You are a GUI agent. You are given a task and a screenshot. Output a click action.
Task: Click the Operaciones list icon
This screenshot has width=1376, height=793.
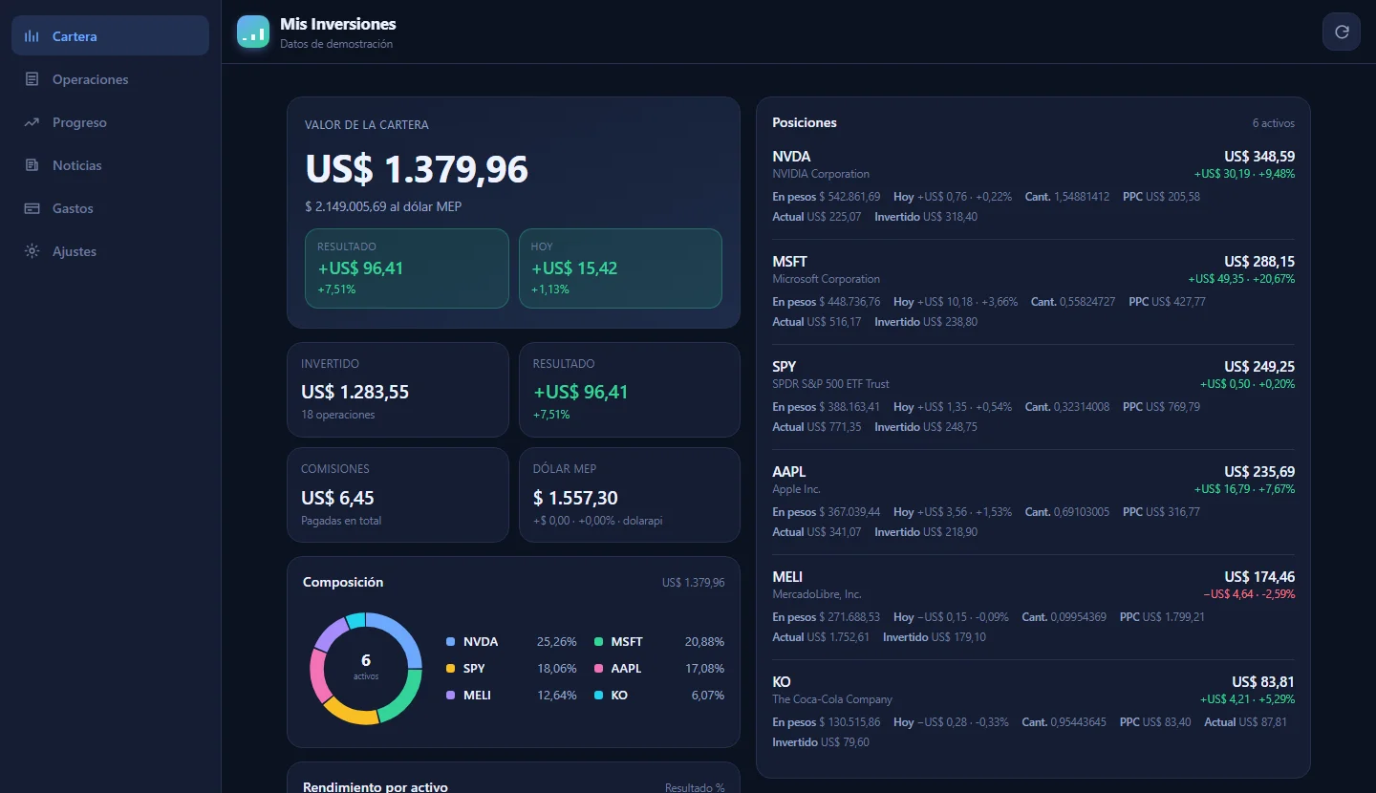click(x=32, y=79)
